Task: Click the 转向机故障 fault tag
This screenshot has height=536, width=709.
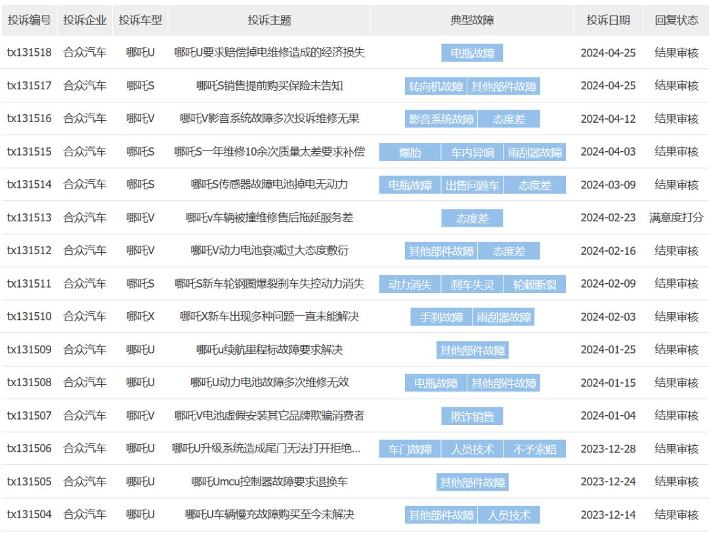Action: [x=435, y=86]
